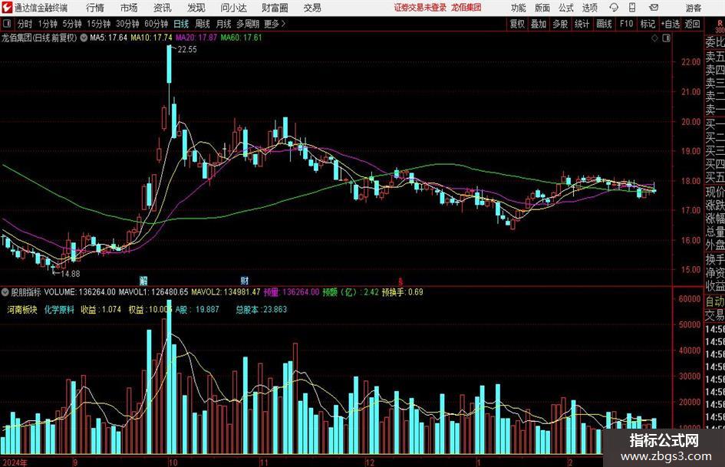Image resolution: width=725 pixels, height=467 pixels.
Task: Switch to 周线 weekly period tab
Action: 202,24
